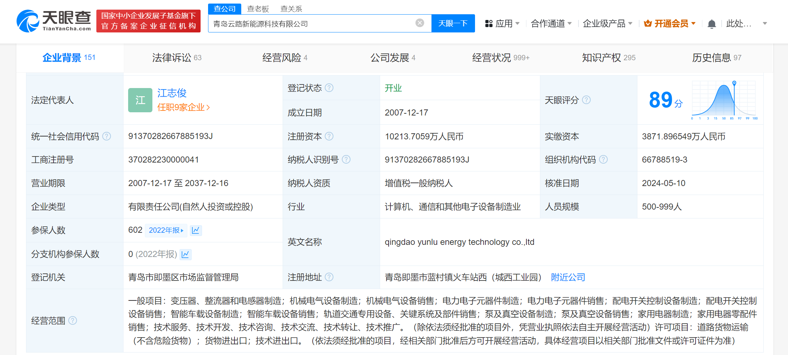
Task: Click help icon next to 登记状态
Action: (x=330, y=88)
